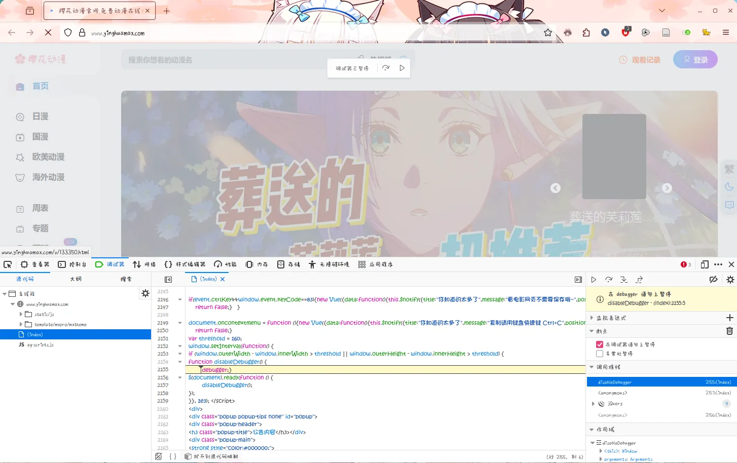Viewport: 737px width, 463px height.
Task: Step into the next function call
Action: (624, 280)
